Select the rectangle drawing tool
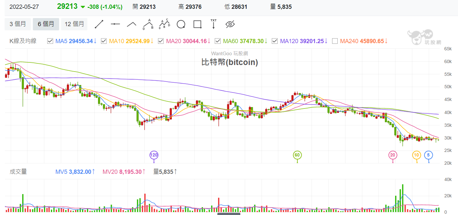Viewport: 458px width, 215px height. (197, 24)
